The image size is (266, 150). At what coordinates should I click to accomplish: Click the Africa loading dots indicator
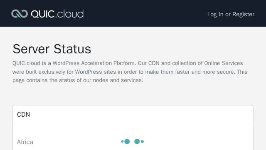(133, 142)
